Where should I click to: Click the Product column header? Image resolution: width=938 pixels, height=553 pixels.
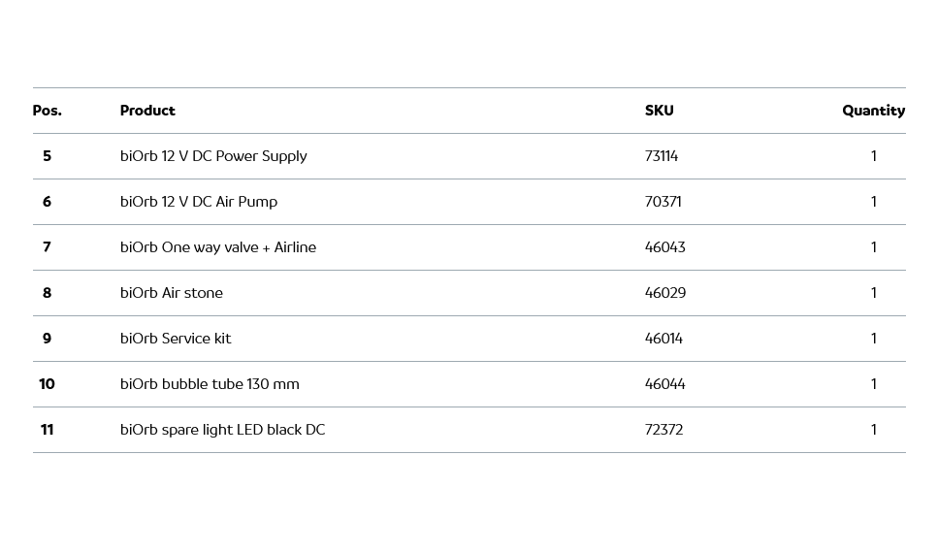click(147, 111)
